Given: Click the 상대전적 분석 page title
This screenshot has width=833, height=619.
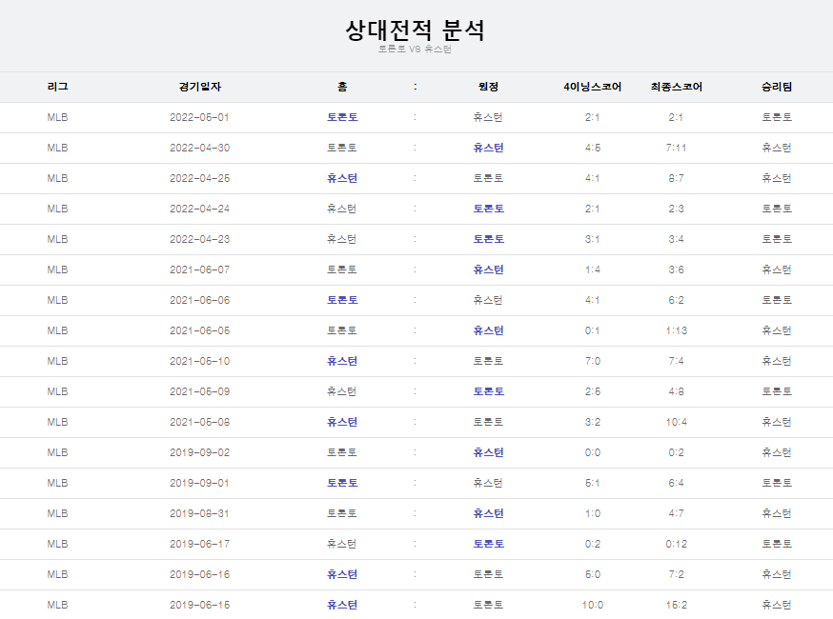Looking at the screenshot, I should point(415,30).
